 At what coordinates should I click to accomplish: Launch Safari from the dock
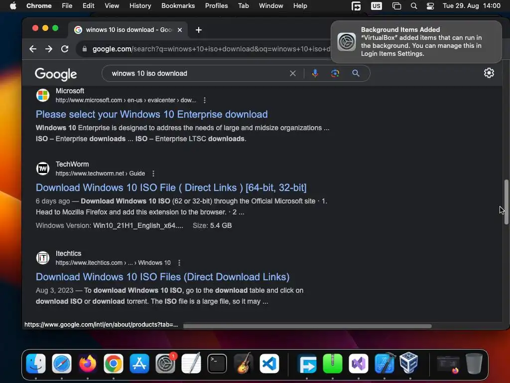pyautogui.click(x=61, y=364)
